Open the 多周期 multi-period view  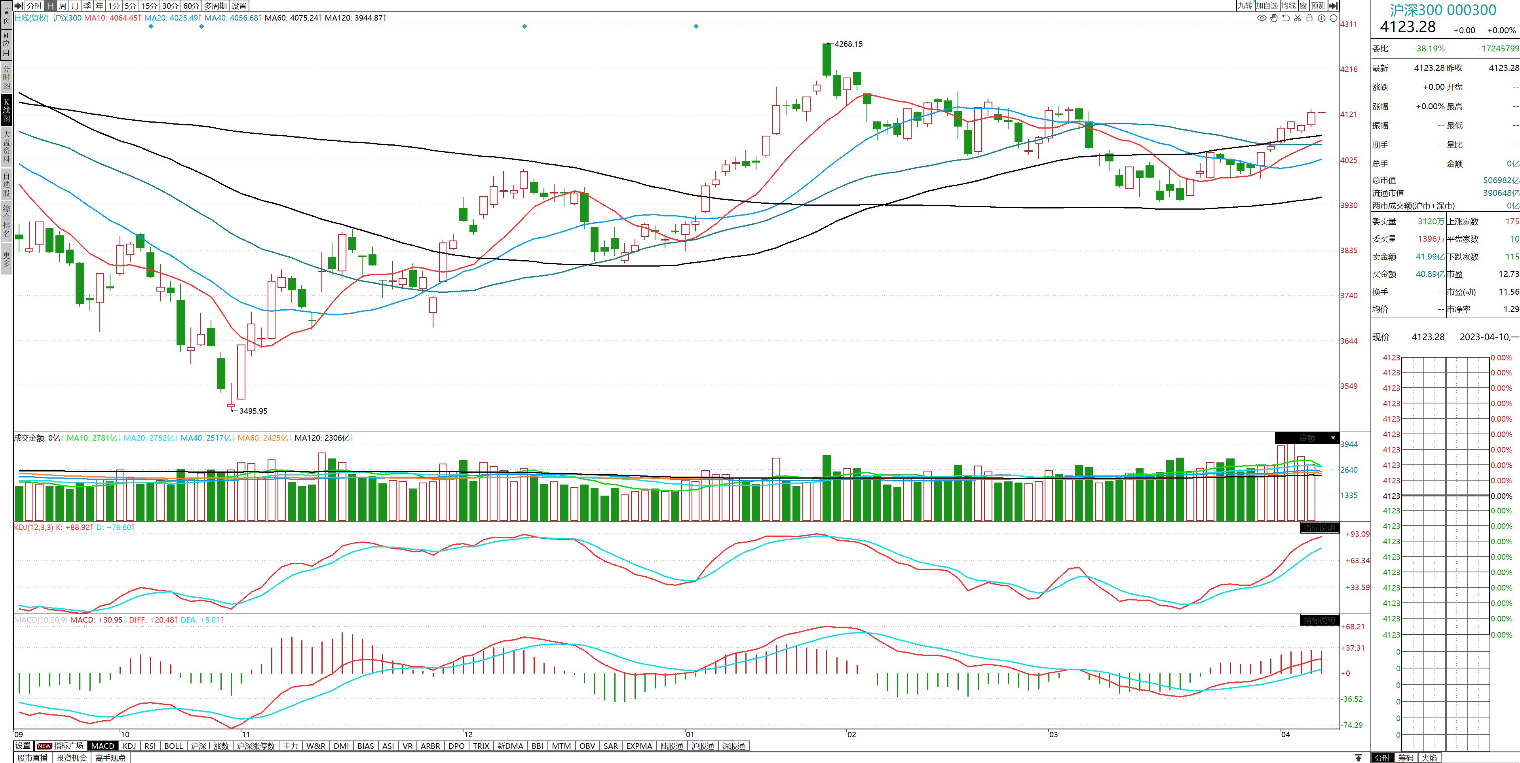pyautogui.click(x=215, y=6)
